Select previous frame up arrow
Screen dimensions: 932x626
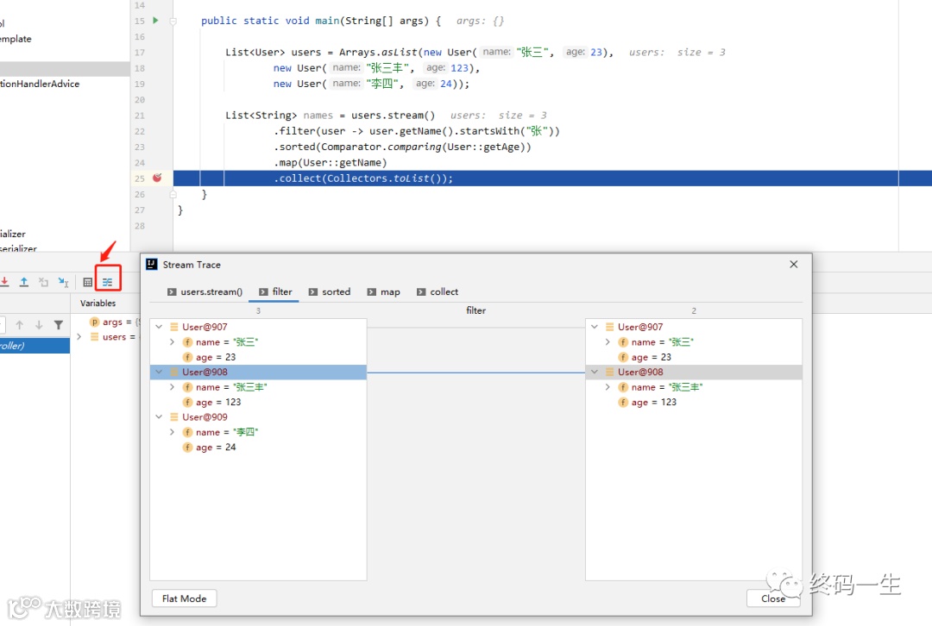click(20, 325)
